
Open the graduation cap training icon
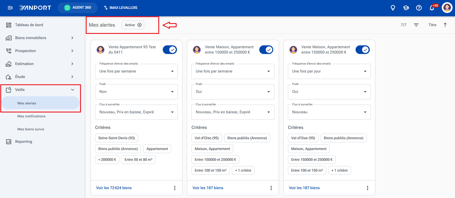(406, 8)
